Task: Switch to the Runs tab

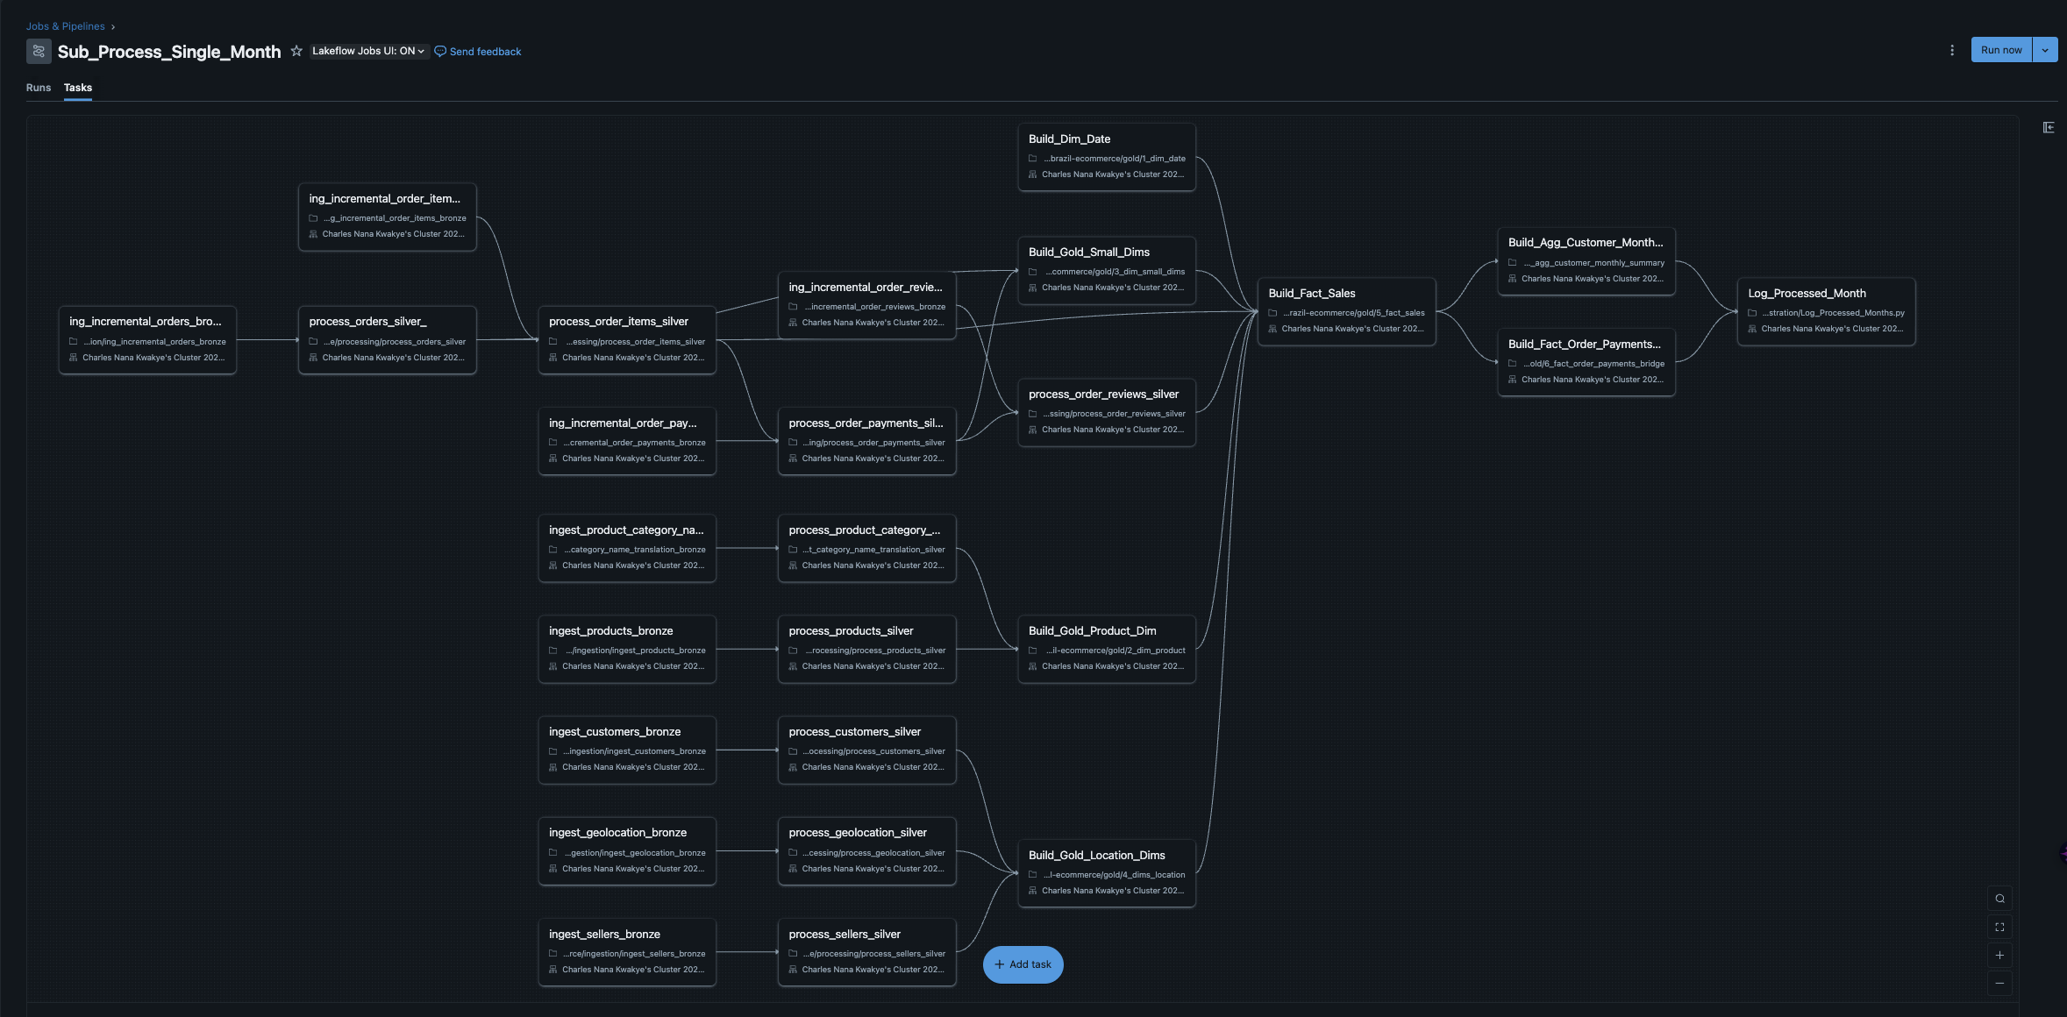Action: (39, 88)
